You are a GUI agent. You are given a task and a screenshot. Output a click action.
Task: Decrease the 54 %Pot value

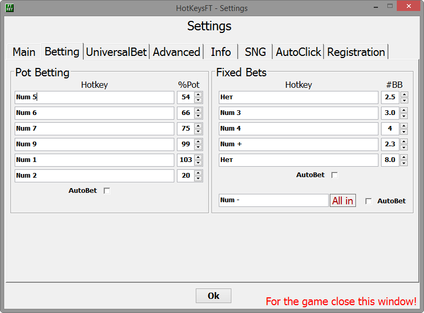coord(198,100)
